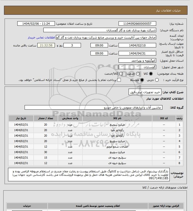Click the request creator field صادق جهان بین
The image size is (193, 211).
[106, 37]
